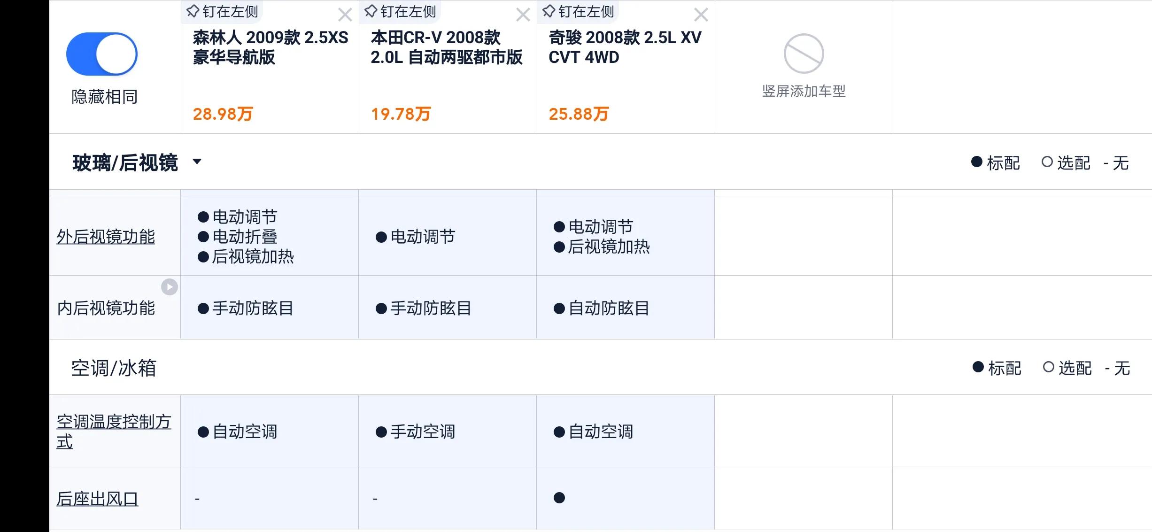The height and width of the screenshot is (532, 1152).
Task: Remove 本田CR-V from the comparison
Action: [522, 15]
